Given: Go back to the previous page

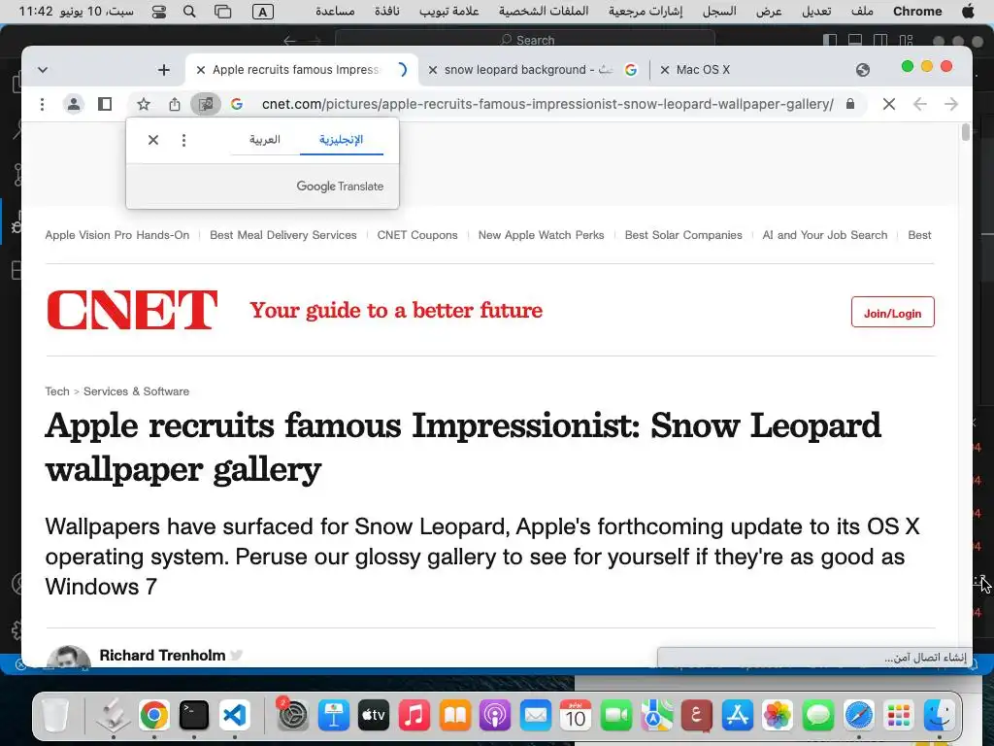Looking at the screenshot, I should [x=920, y=104].
